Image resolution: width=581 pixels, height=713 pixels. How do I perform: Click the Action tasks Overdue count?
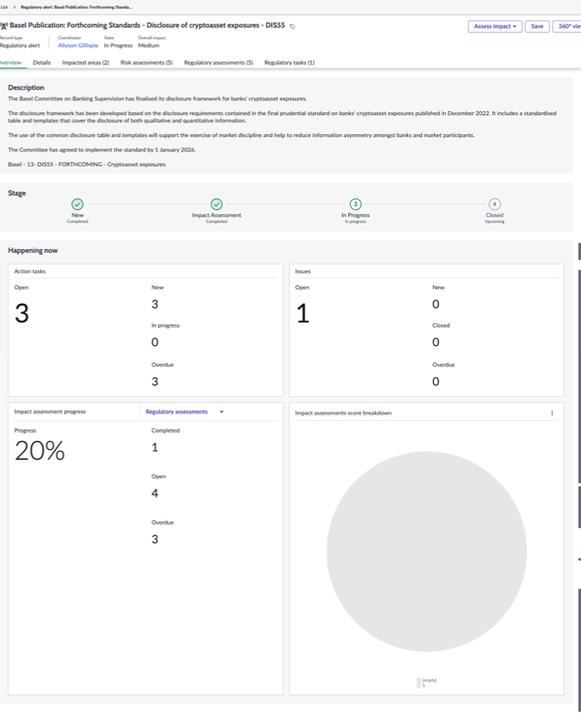(154, 382)
